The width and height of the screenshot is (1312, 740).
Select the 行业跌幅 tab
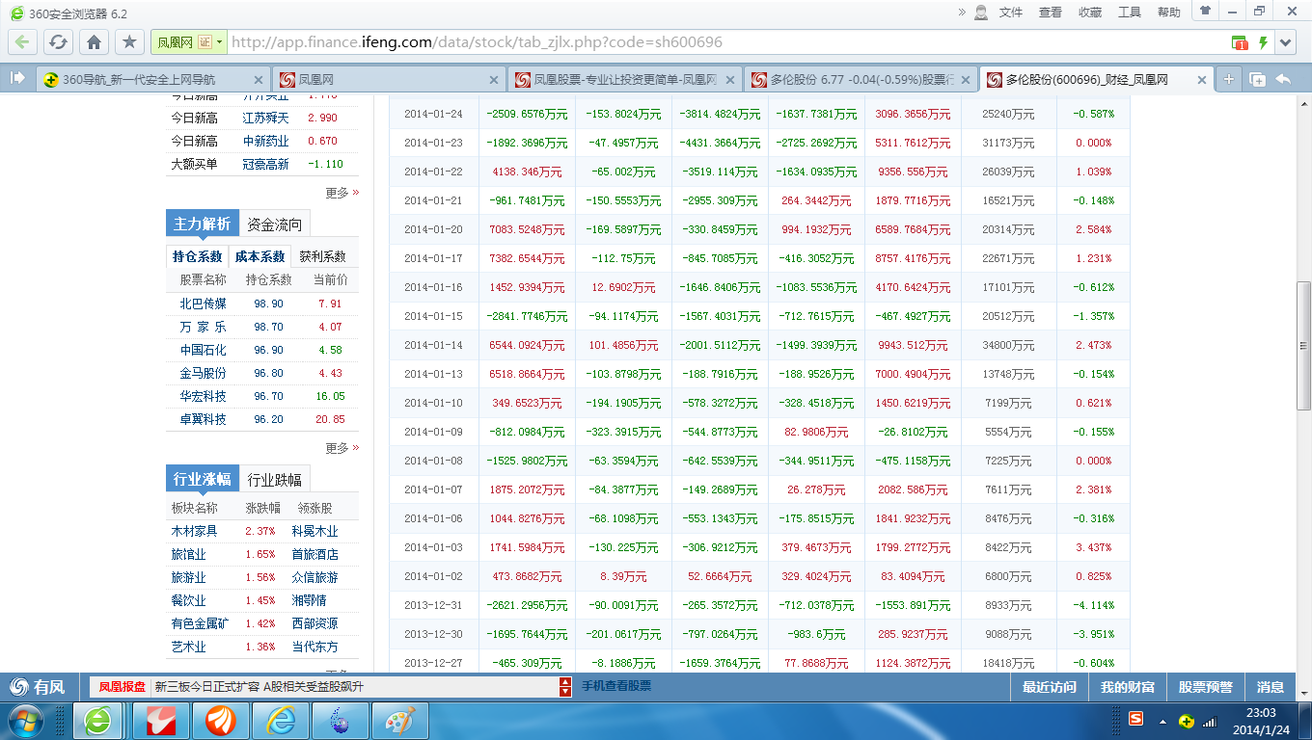pyautogui.click(x=275, y=480)
